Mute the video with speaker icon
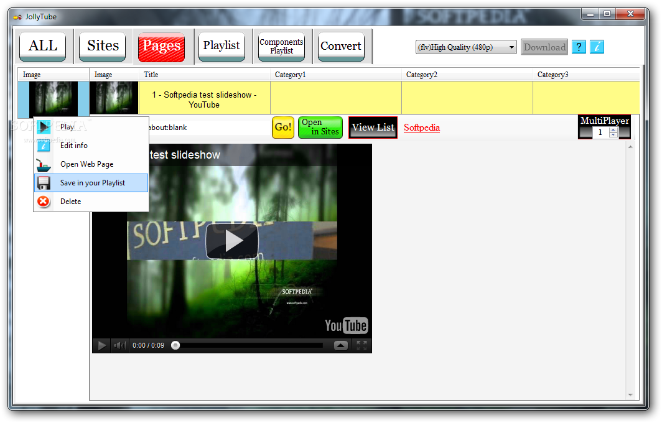The width and height of the screenshot is (662, 423). coord(119,346)
